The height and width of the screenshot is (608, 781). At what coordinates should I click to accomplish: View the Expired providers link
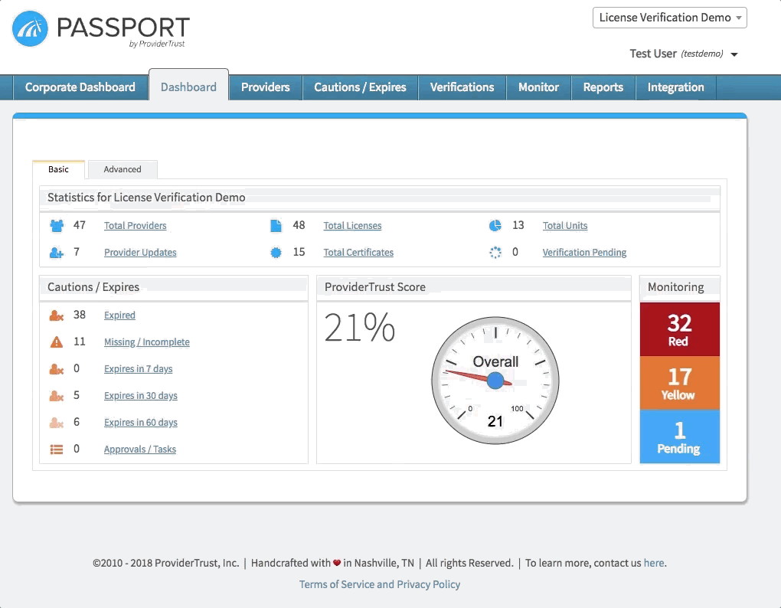click(119, 315)
